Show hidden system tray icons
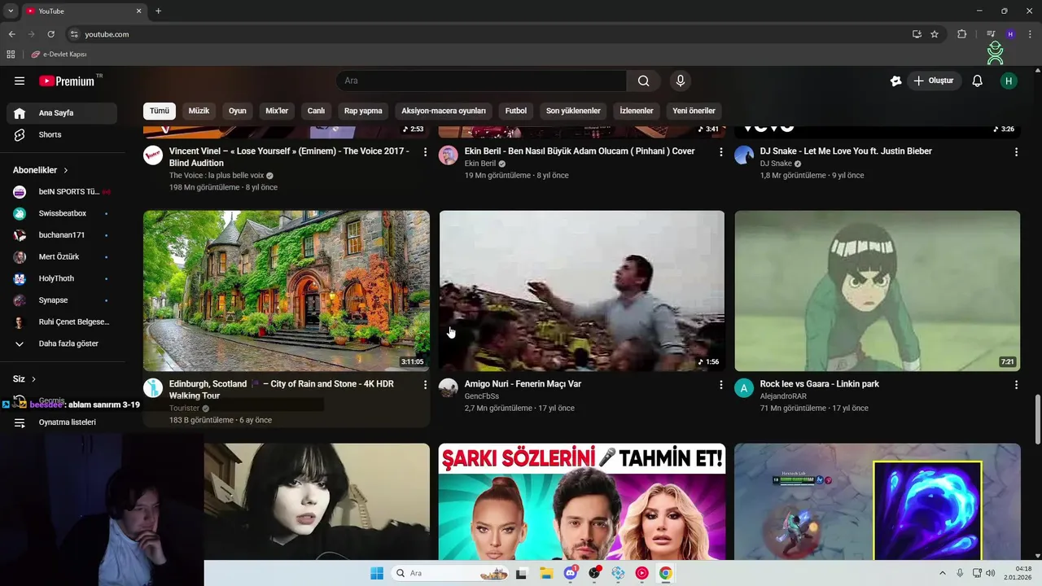Viewport: 1042px width, 586px height. pos(943,573)
